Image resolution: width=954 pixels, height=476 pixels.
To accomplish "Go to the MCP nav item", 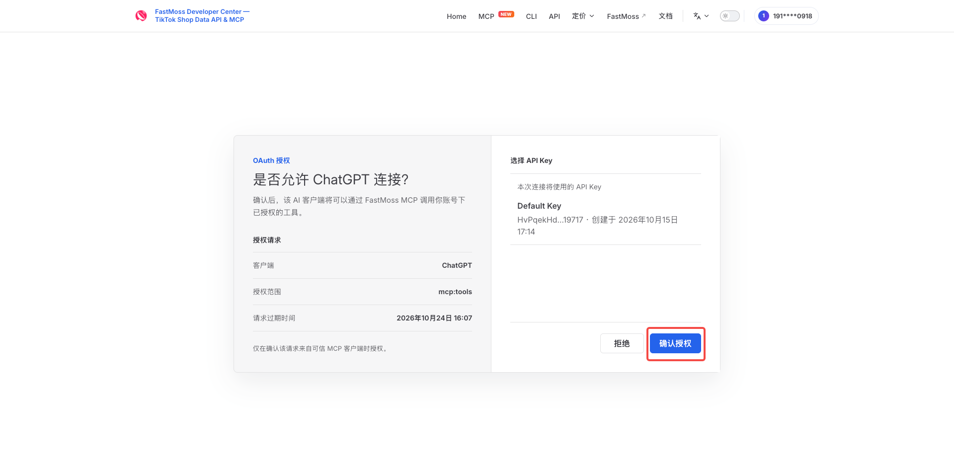I will tap(486, 16).
